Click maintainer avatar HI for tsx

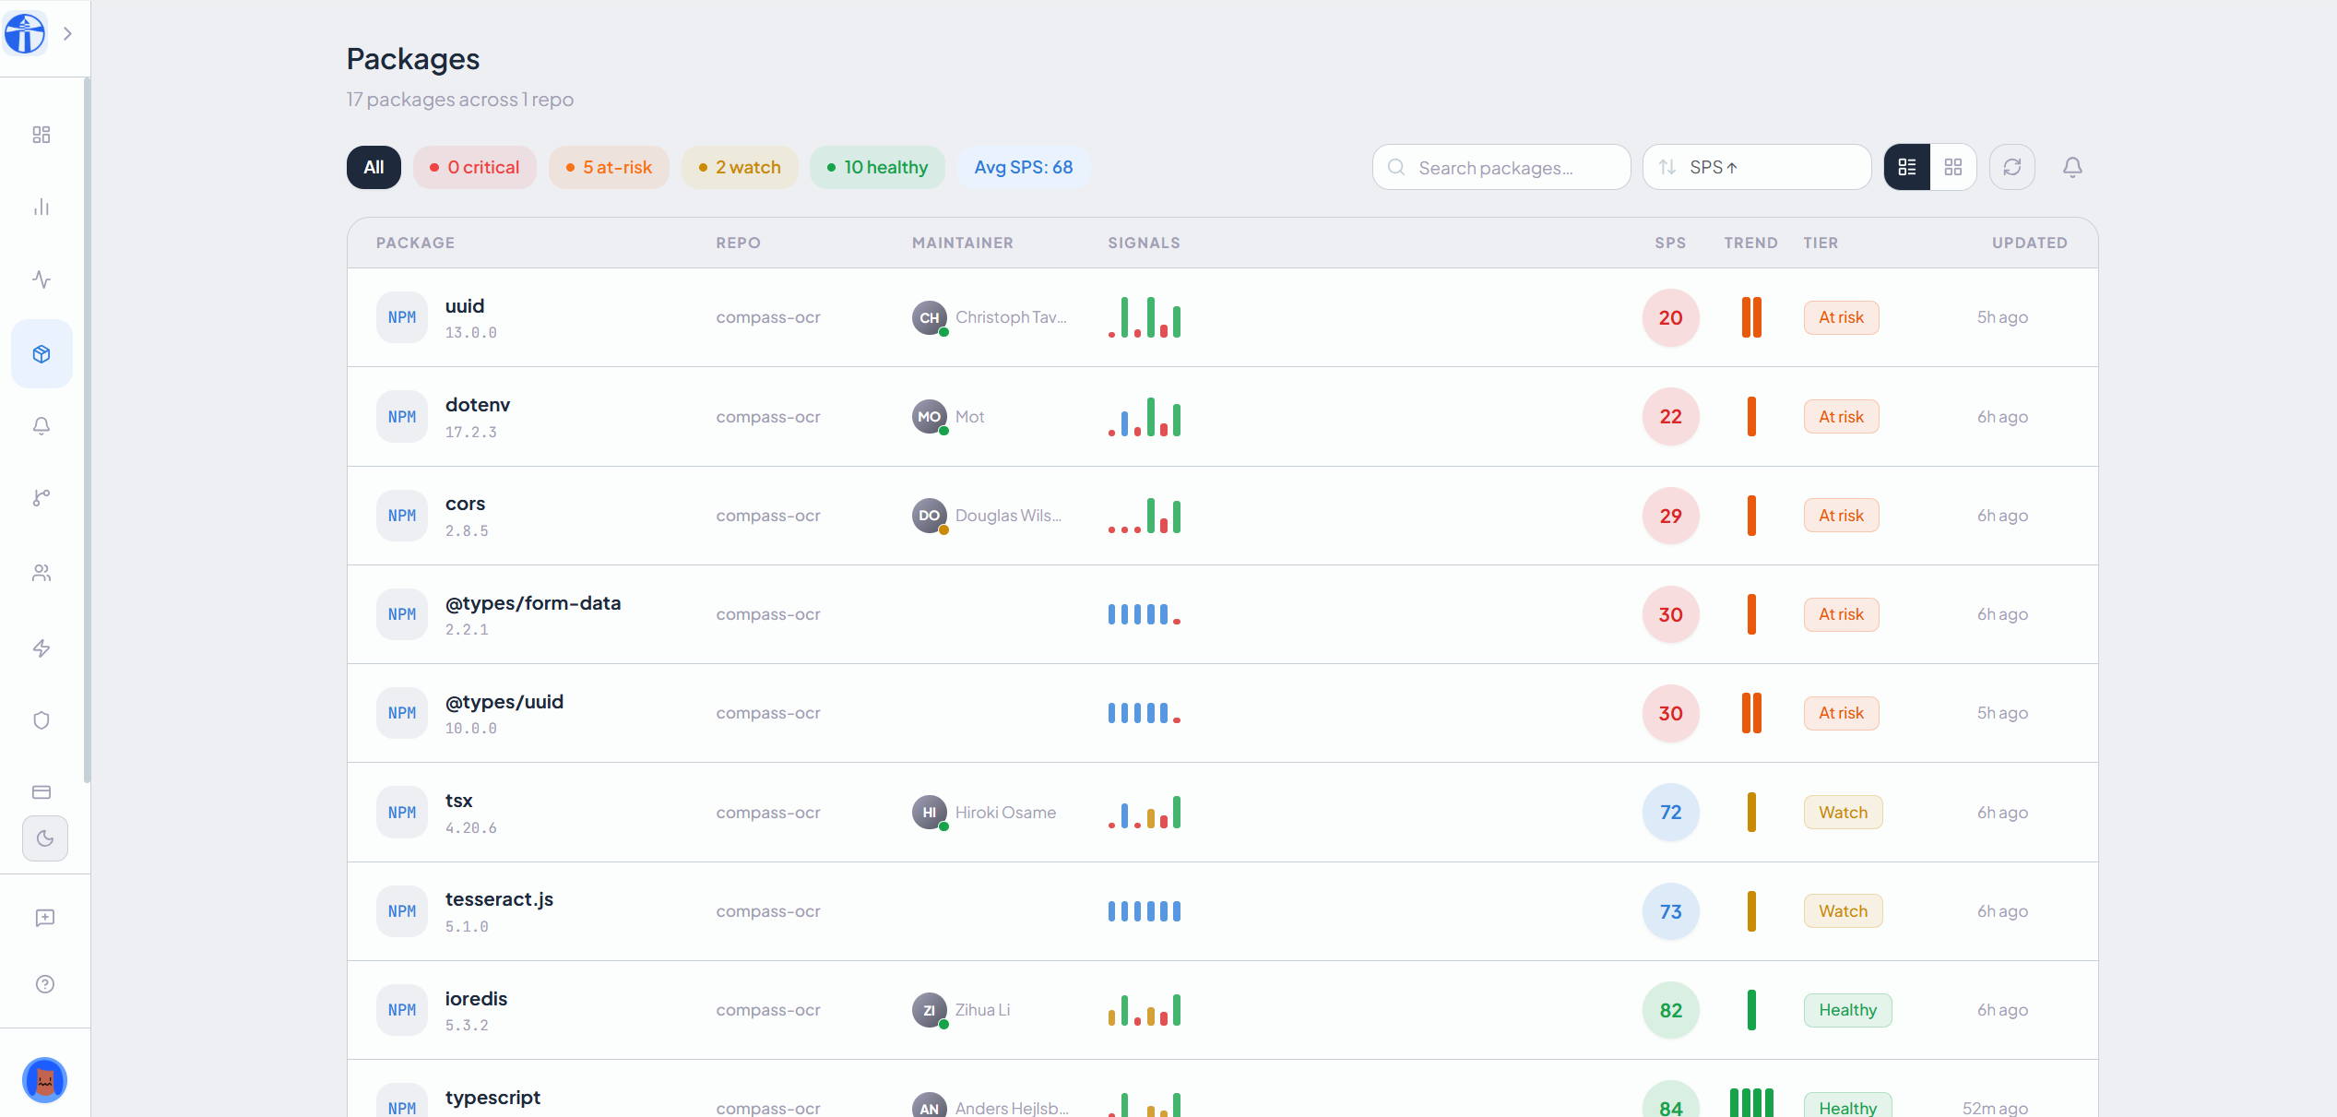pos(930,813)
